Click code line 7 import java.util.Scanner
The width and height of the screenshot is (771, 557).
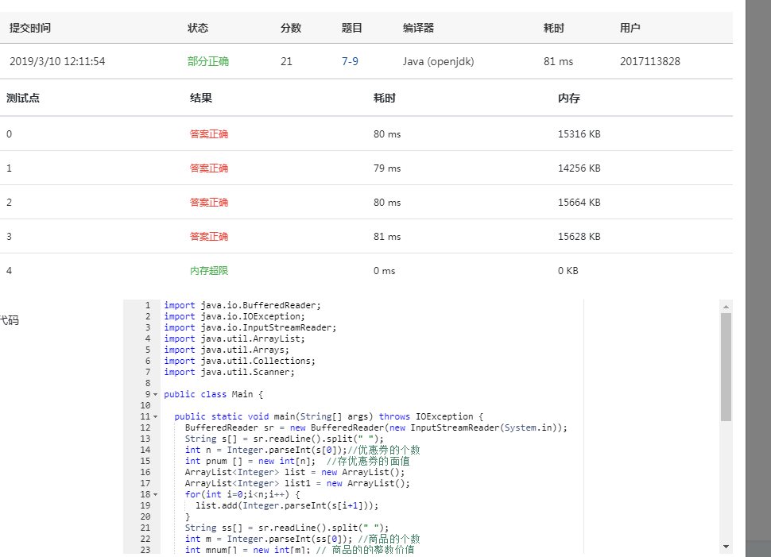pyautogui.click(x=229, y=372)
